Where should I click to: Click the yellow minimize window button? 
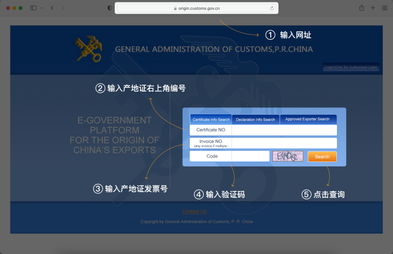14,8
